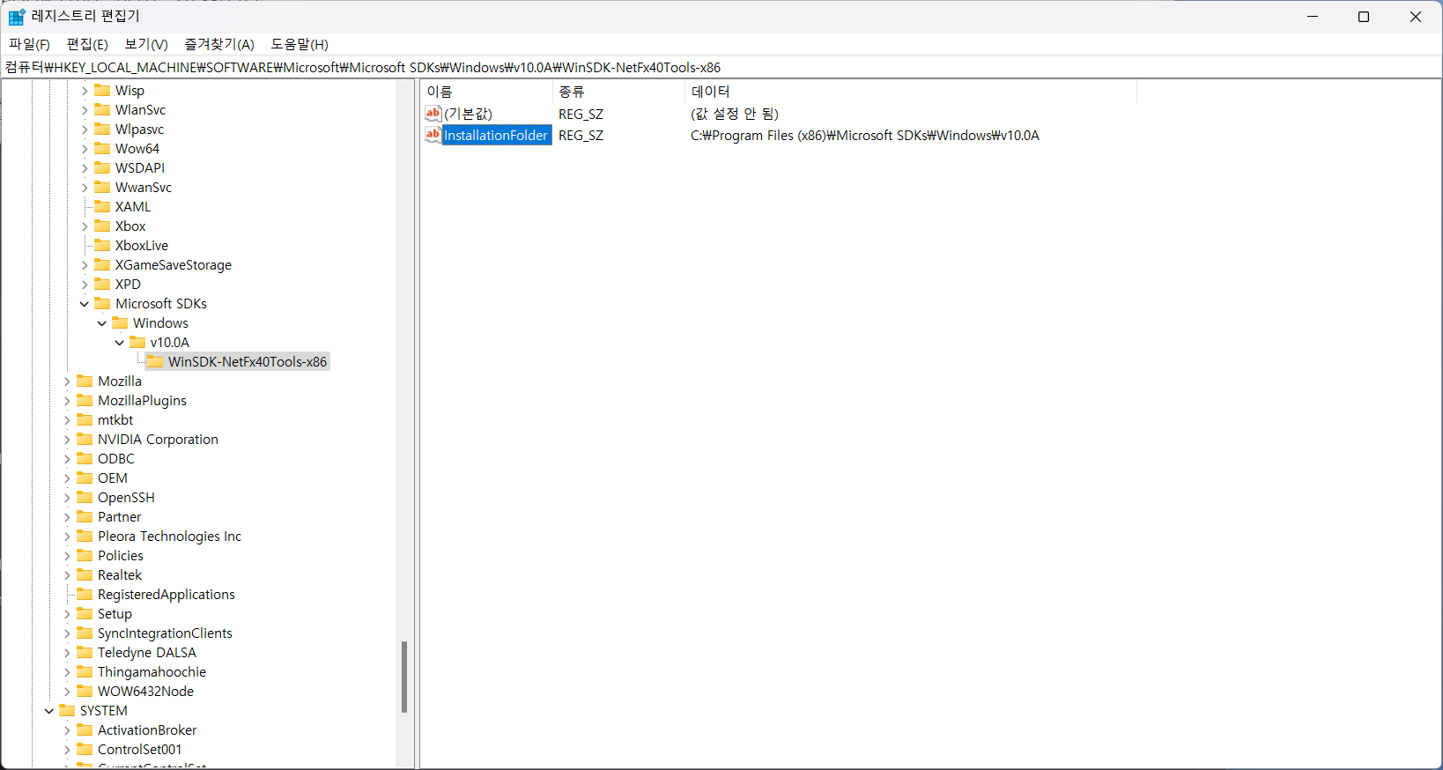Select the v10.0A folder icon

coord(137,342)
